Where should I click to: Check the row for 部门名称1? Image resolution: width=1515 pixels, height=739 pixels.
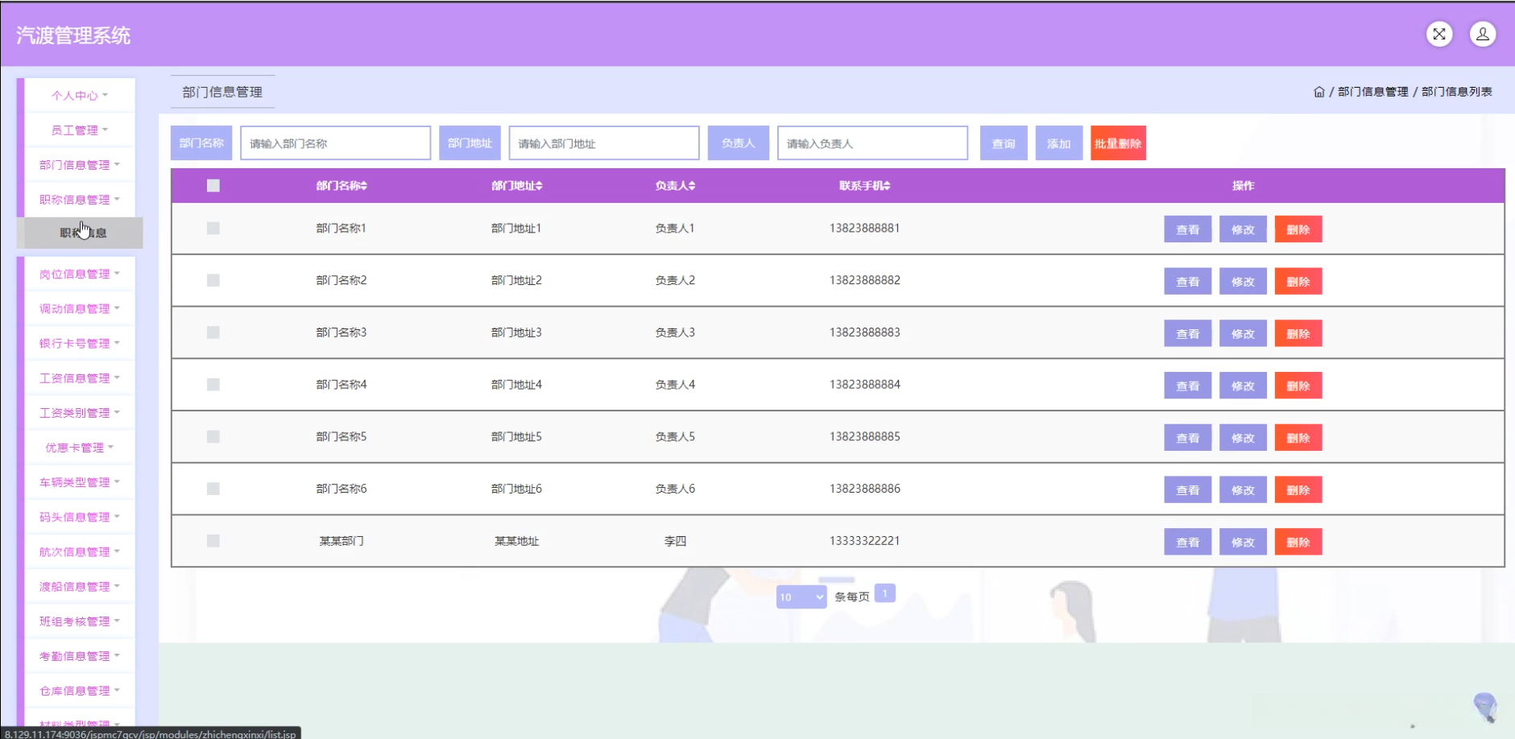click(213, 229)
